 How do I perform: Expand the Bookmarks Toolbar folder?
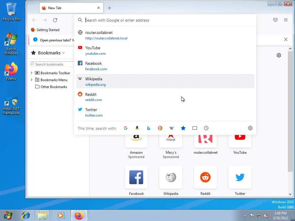31,73
